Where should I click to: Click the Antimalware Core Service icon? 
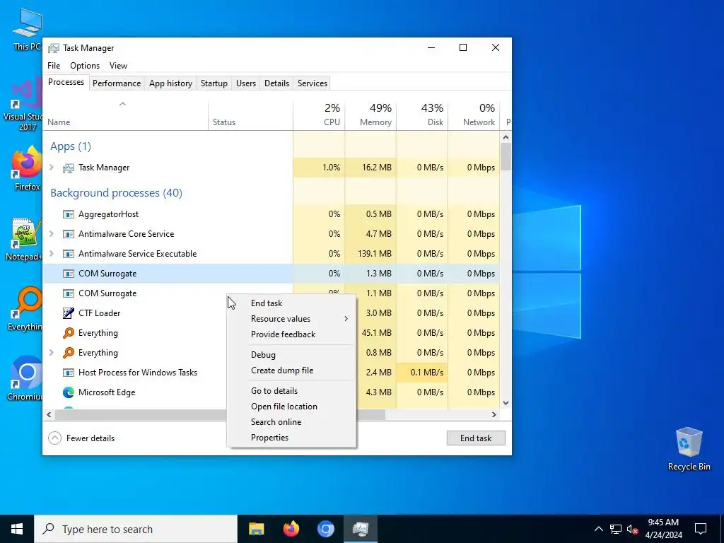pyautogui.click(x=69, y=234)
